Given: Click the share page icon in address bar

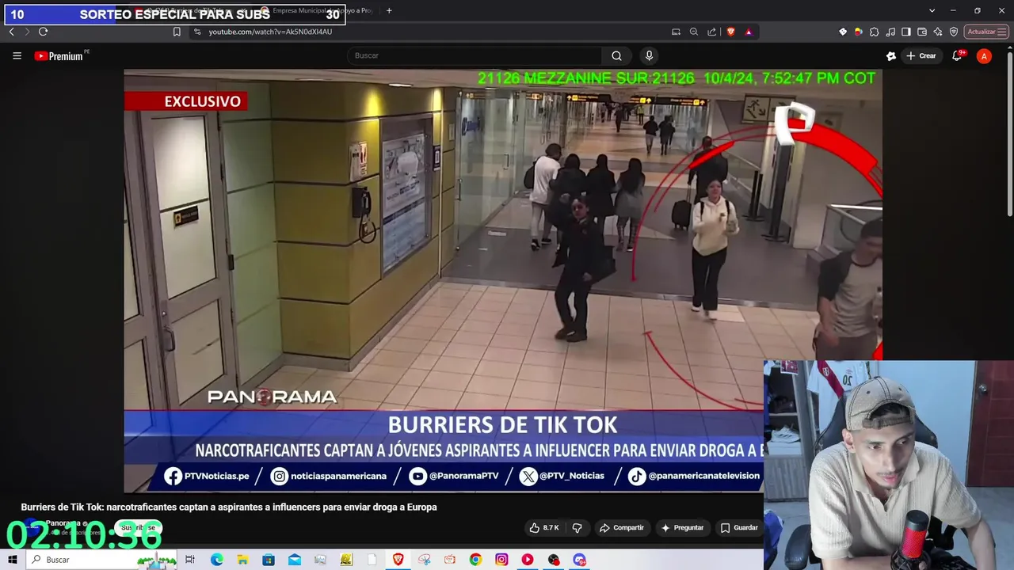Looking at the screenshot, I should (x=711, y=32).
